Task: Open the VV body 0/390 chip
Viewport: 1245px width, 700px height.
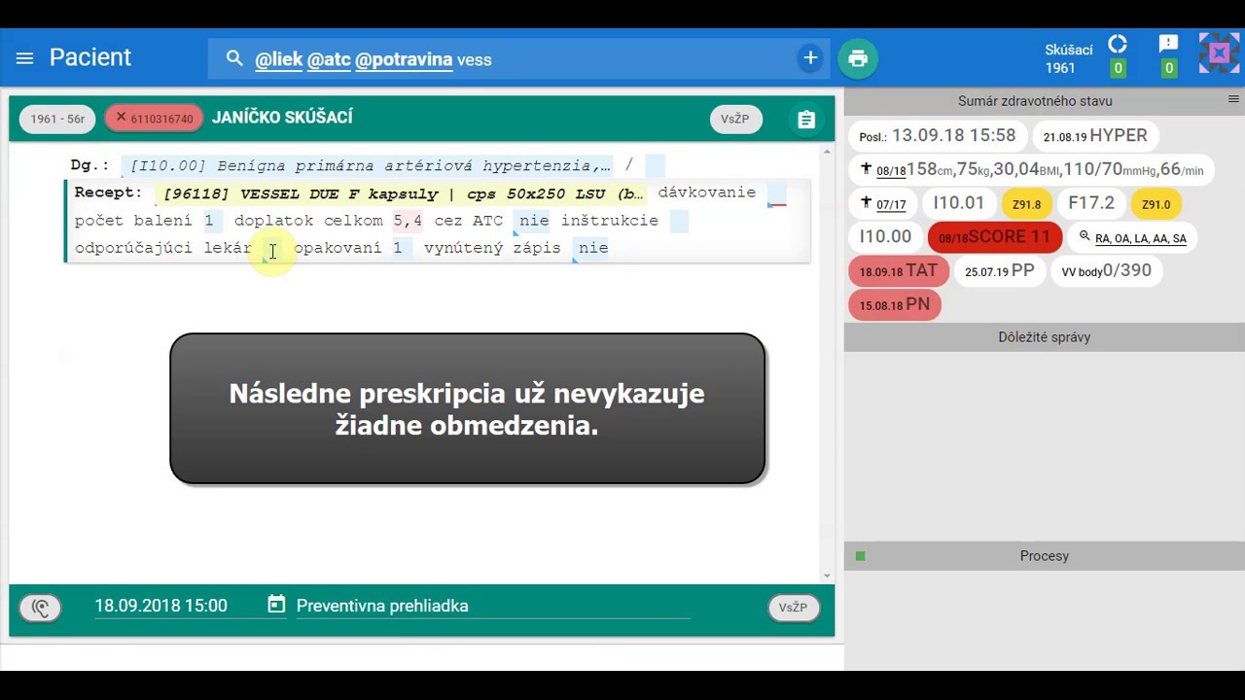Action: (x=1107, y=271)
